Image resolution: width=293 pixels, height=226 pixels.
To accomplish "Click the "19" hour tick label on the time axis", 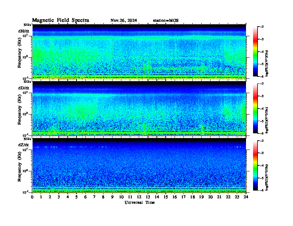I will point(201,197).
